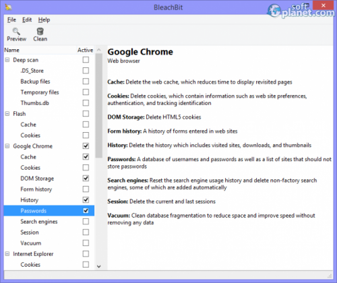Click the Preview magnifier icon

point(16,31)
